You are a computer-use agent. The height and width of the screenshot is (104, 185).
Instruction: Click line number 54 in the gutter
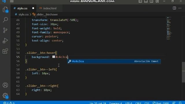coord(18,53)
